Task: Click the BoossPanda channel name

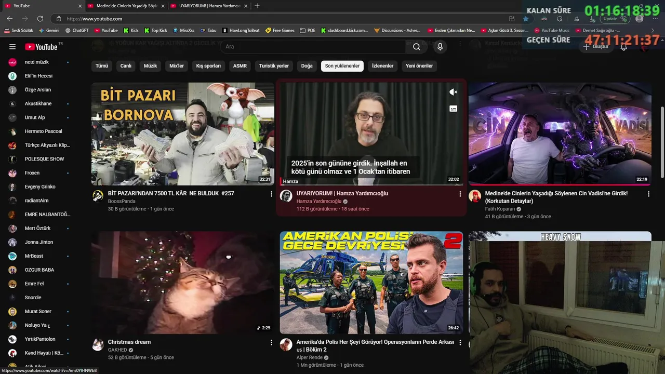Action: pos(122,201)
